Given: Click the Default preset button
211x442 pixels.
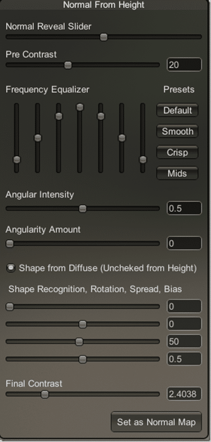Looking at the screenshot, I should pyautogui.click(x=177, y=110).
